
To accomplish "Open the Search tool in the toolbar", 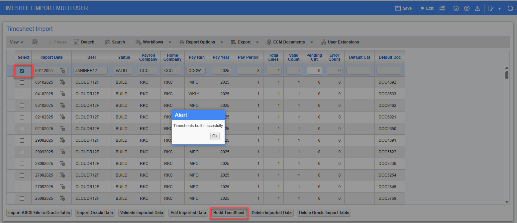I will point(115,42).
